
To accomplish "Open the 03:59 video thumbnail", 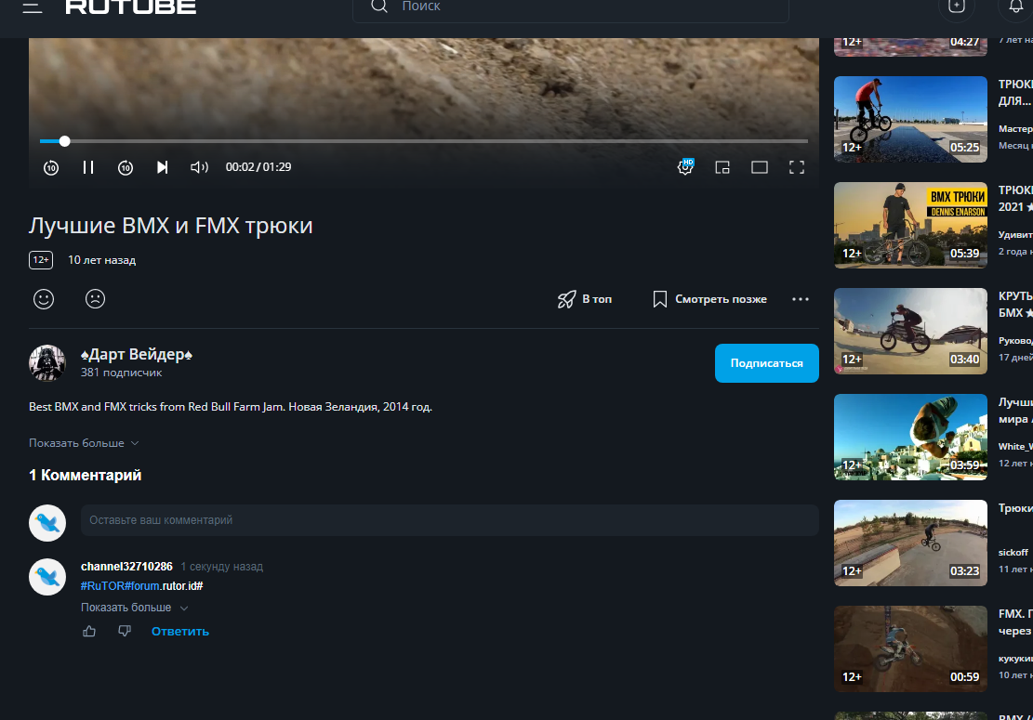I will tap(910, 437).
